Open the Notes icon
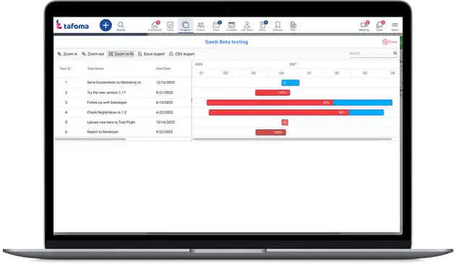This screenshot has width=455, height=265. [x=262, y=26]
